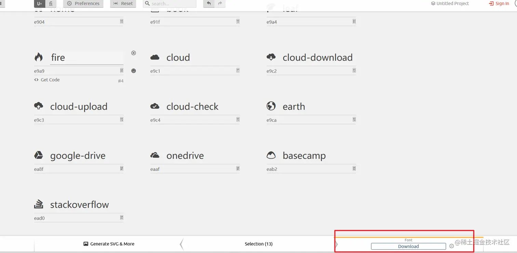Focus the search glyphs field

click(x=170, y=3)
